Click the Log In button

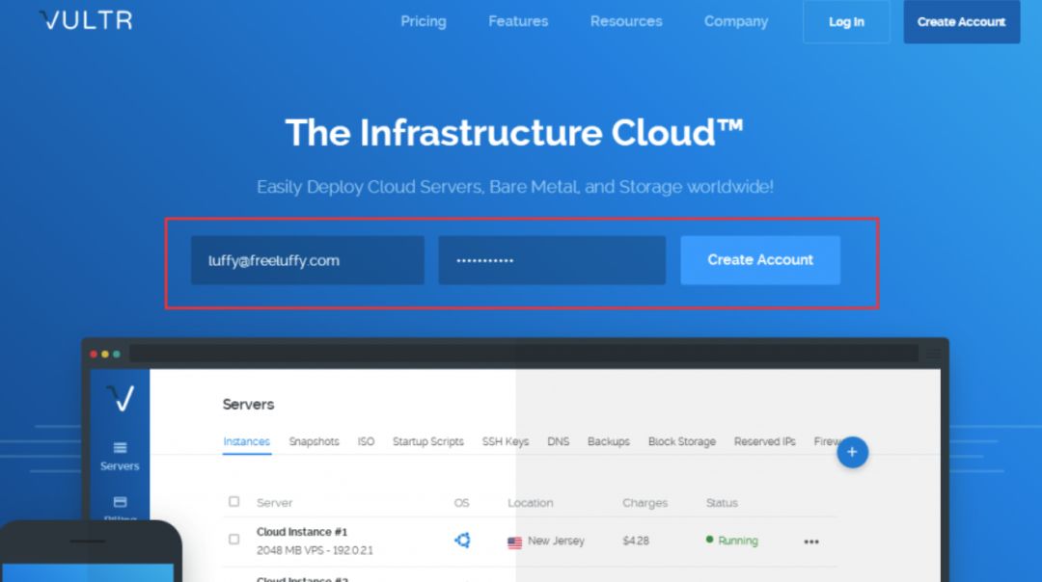[x=846, y=22]
